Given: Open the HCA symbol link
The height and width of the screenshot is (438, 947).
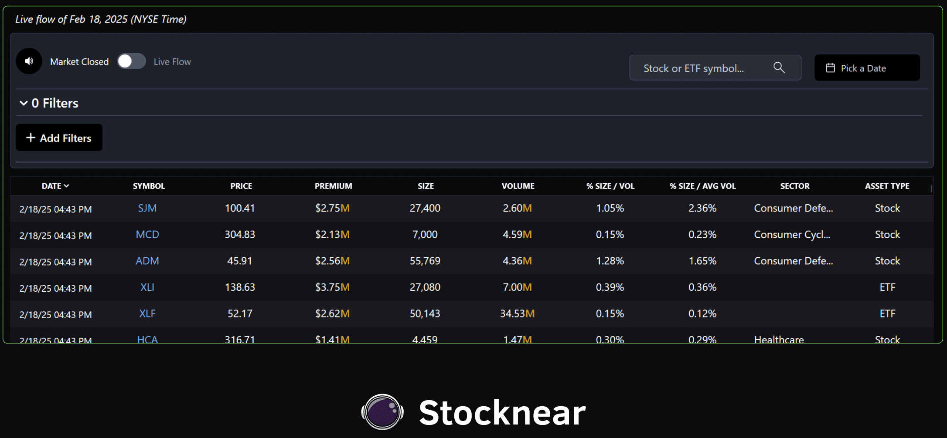Looking at the screenshot, I should pos(147,339).
